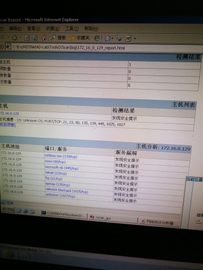Screen dimensions: 203x270
Task: Click the Show Desktop quick launch icon
Action: (19, 211)
